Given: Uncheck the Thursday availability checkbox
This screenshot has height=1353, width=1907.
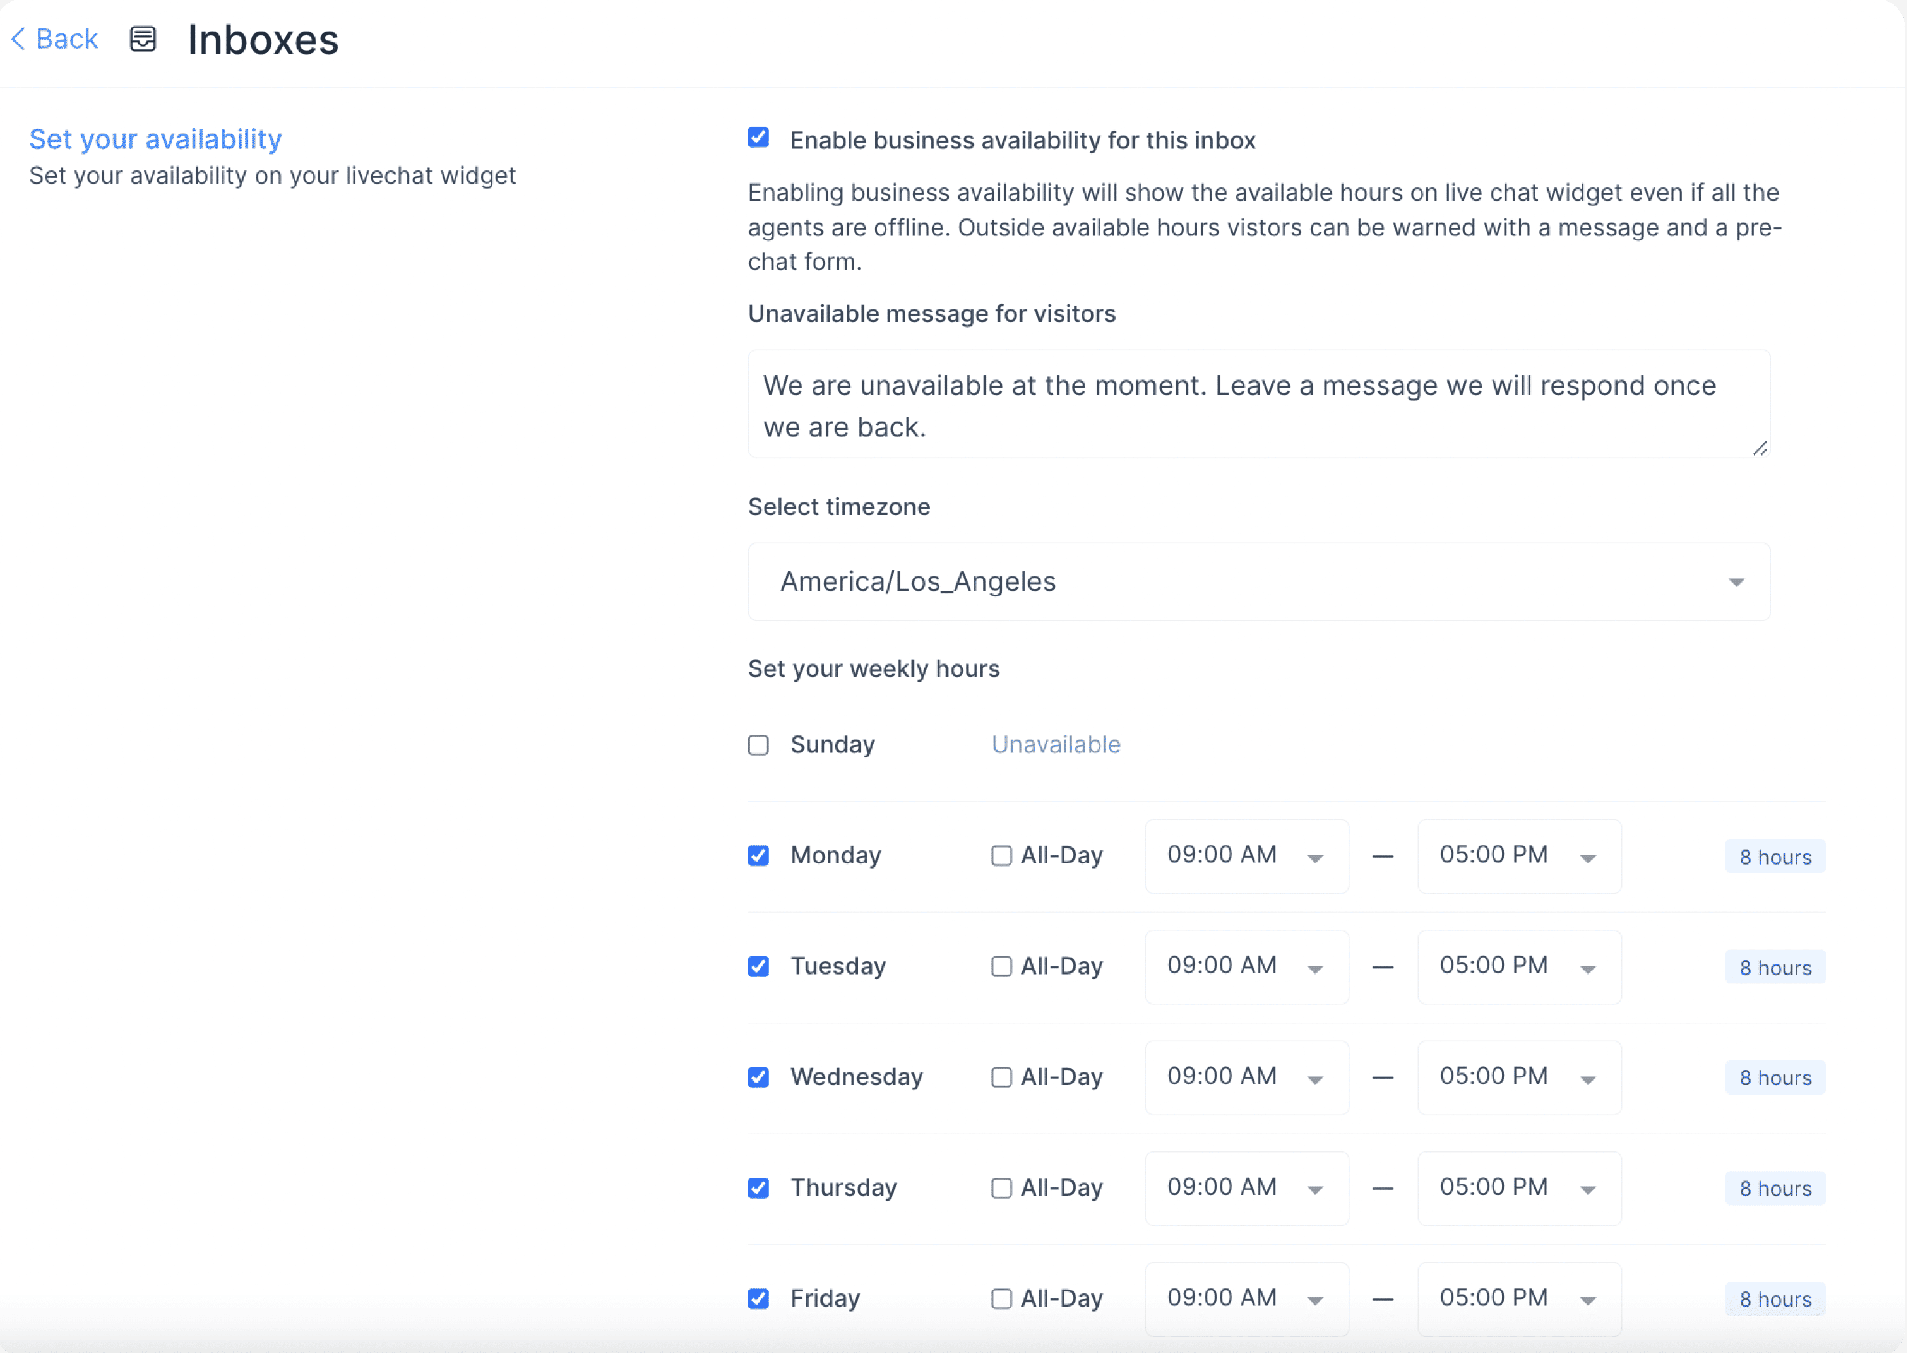Looking at the screenshot, I should (x=758, y=1188).
